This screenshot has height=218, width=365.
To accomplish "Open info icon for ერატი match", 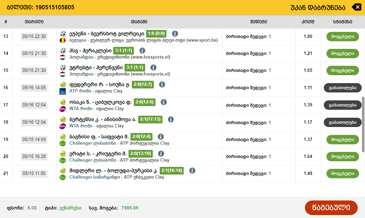I will click(x=161, y=153).
